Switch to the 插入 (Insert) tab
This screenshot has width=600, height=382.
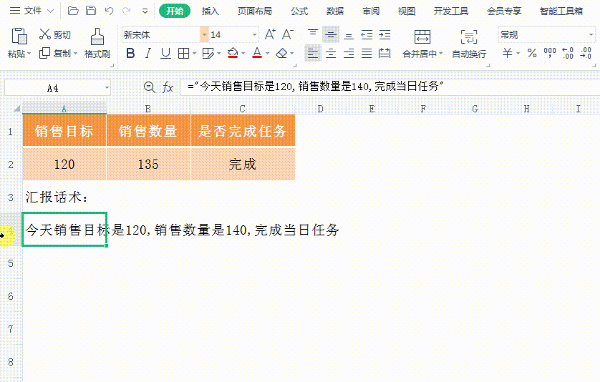211,11
